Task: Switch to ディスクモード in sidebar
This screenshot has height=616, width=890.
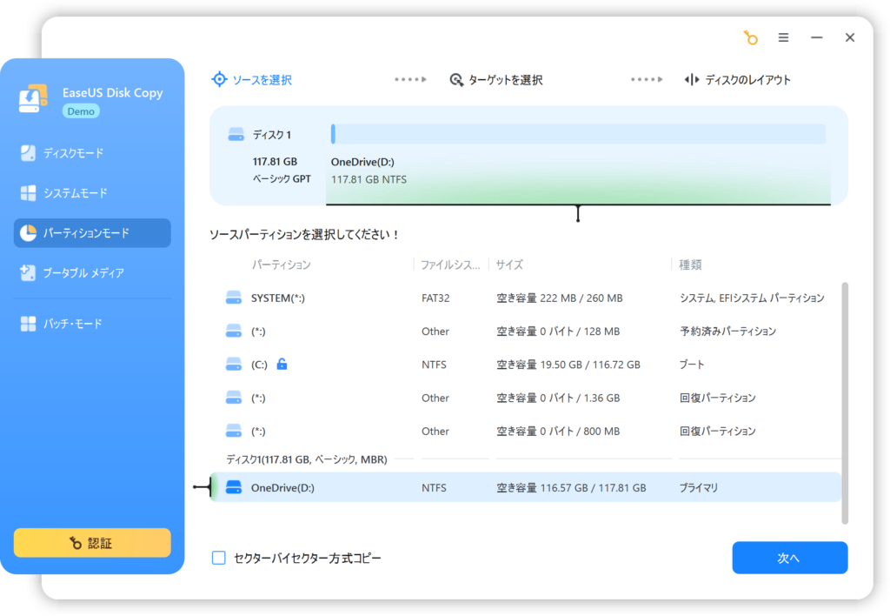Action: click(x=92, y=153)
